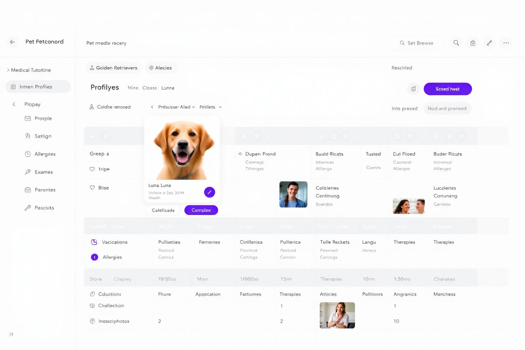Click the building icon on Intten Profiies

tap(13, 87)
